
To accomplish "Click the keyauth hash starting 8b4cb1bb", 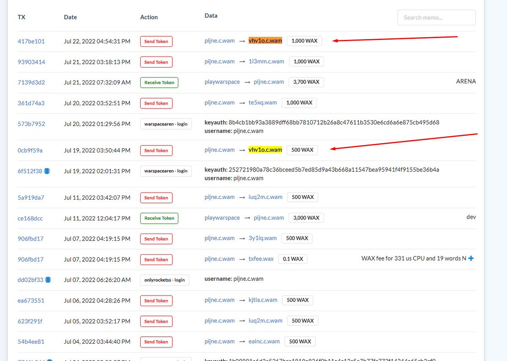I will tap(334, 122).
